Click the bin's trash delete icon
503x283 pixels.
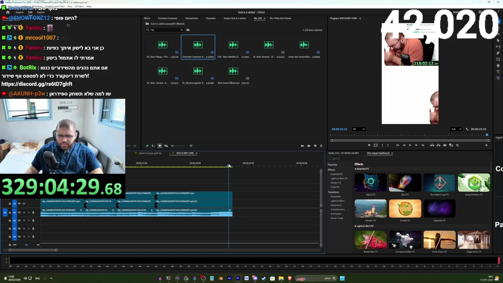point(321,146)
